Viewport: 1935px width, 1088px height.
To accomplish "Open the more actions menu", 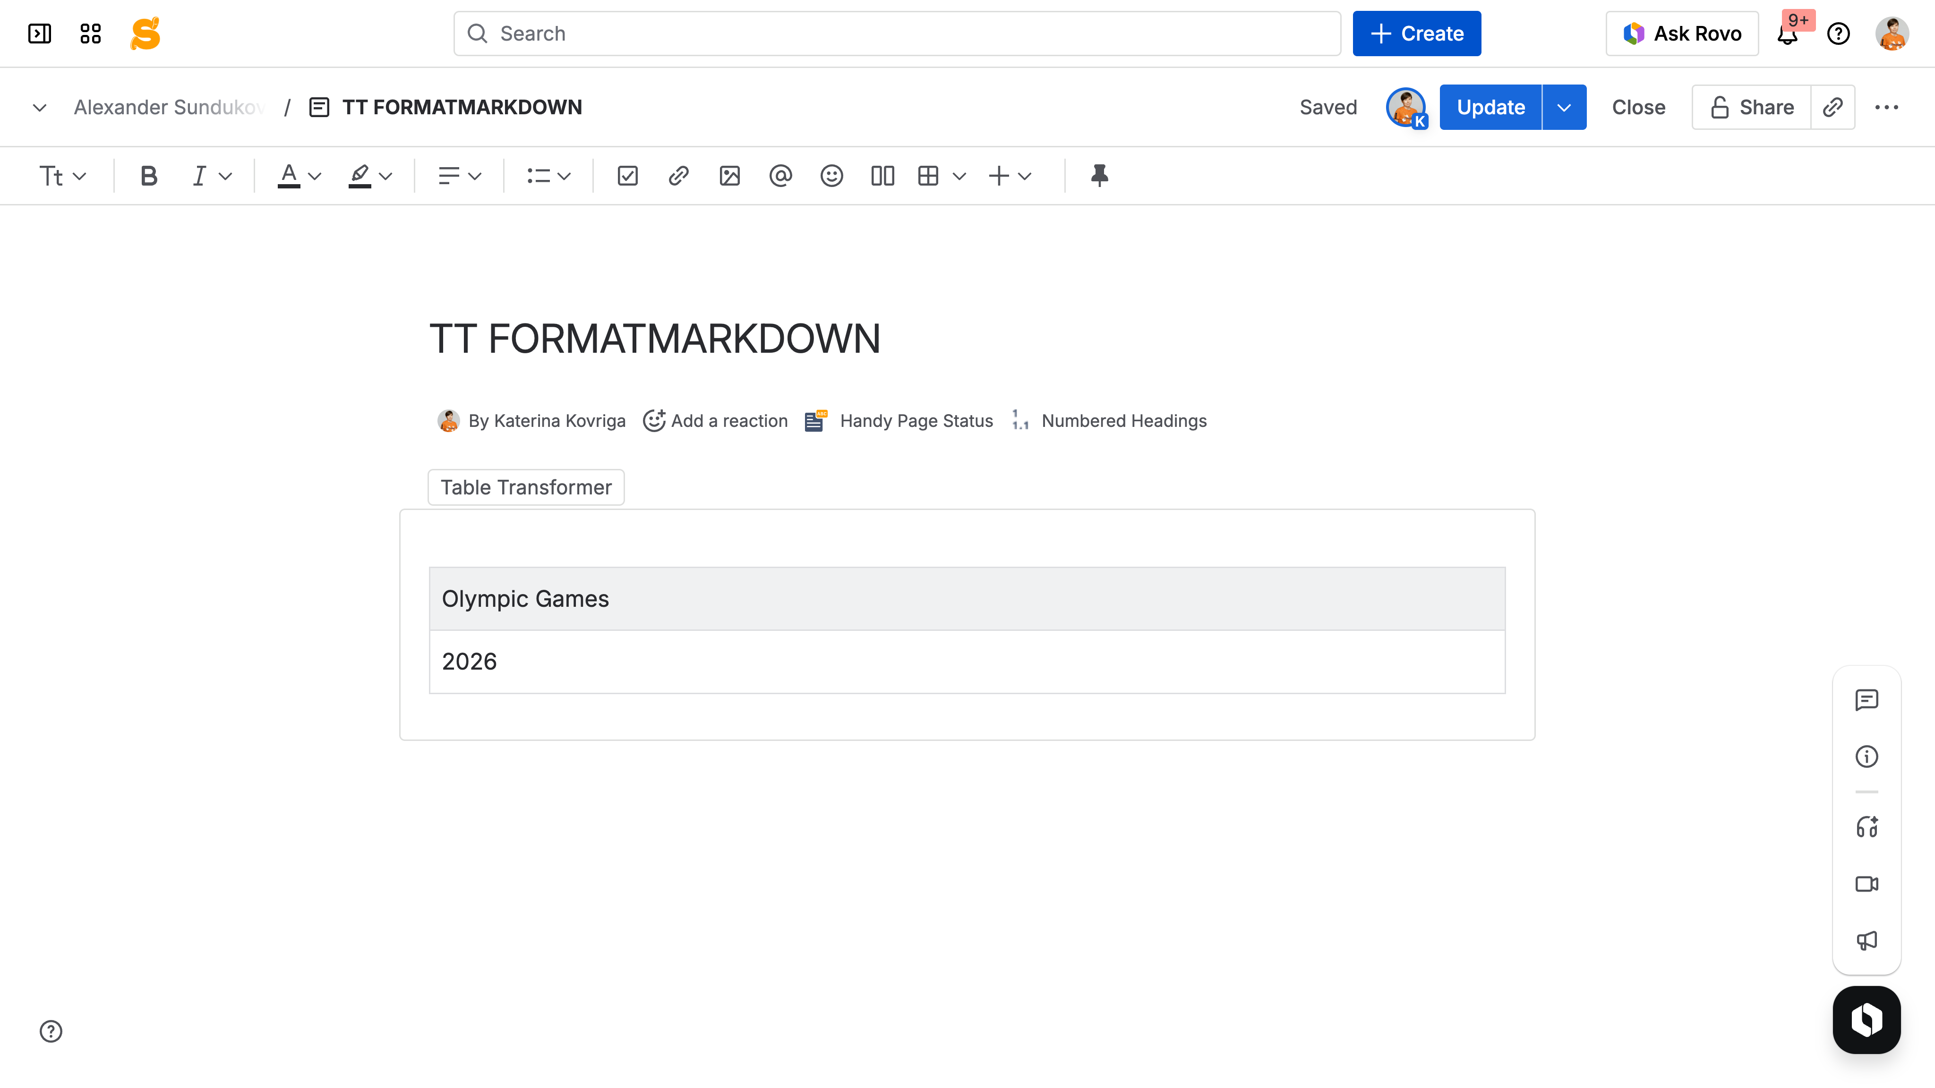I will 1886,107.
